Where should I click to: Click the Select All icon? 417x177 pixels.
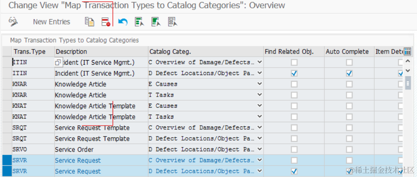click(x=139, y=22)
